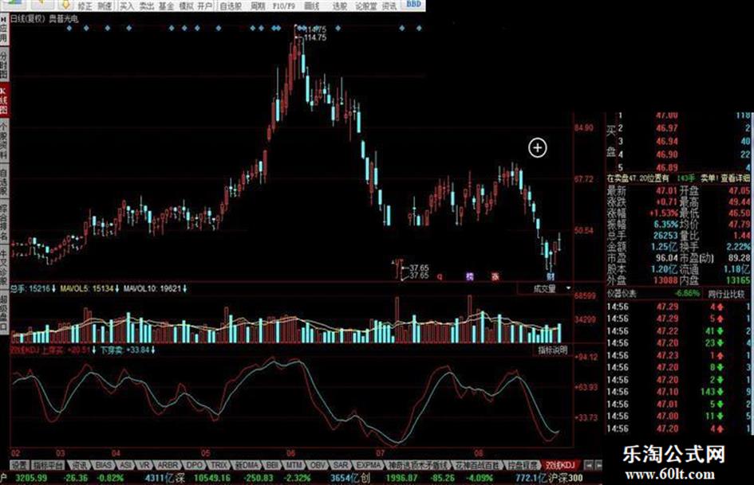Select the 双线KDJ indicator tab
Image resolution: width=754 pixels, height=485 pixels.
click(559, 465)
